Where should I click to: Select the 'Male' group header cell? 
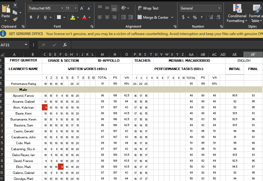(23, 90)
